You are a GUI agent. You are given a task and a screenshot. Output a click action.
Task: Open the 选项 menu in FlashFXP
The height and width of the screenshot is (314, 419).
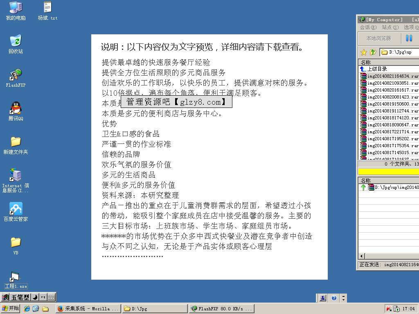pyautogui.click(x=411, y=27)
